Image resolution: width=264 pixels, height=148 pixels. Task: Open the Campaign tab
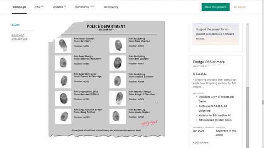pos(19,7)
